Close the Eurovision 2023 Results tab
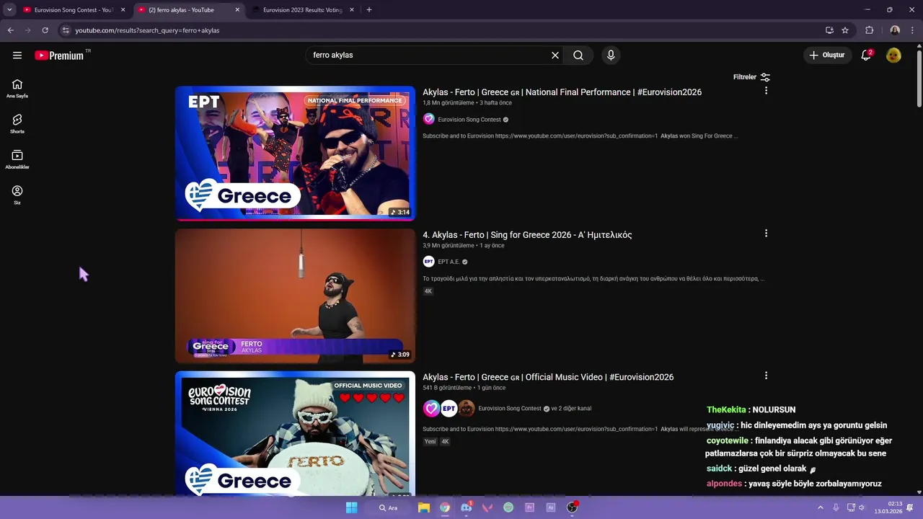Screen dimensions: 923x519 tap(352, 10)
